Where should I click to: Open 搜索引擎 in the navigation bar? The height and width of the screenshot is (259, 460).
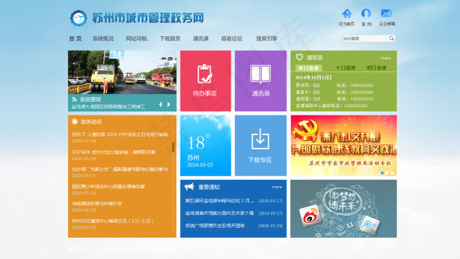pyautogui.click(x=266, y=38)
